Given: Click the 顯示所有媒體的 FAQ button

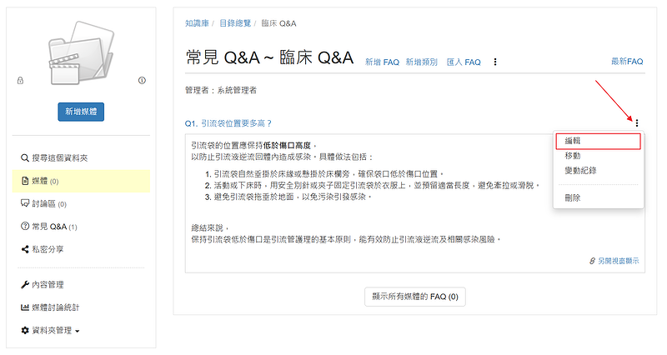Looking at the screenshot, I should click(415, 296).
